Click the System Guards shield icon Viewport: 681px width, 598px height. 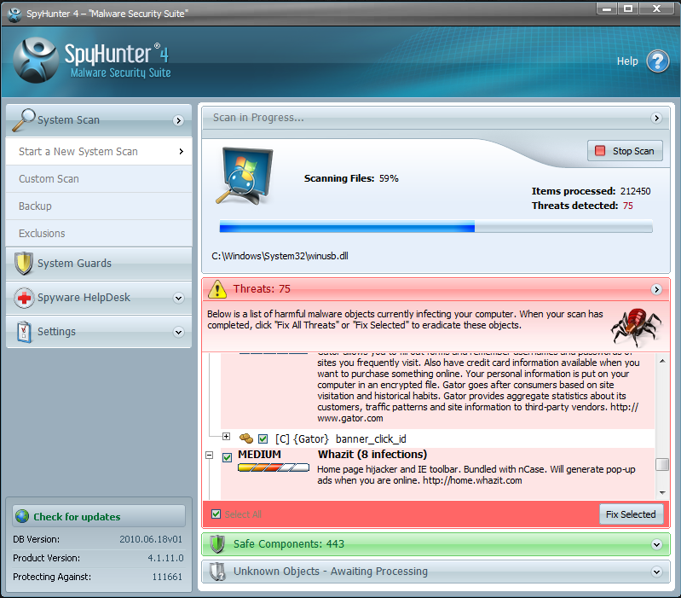point(24,264)
